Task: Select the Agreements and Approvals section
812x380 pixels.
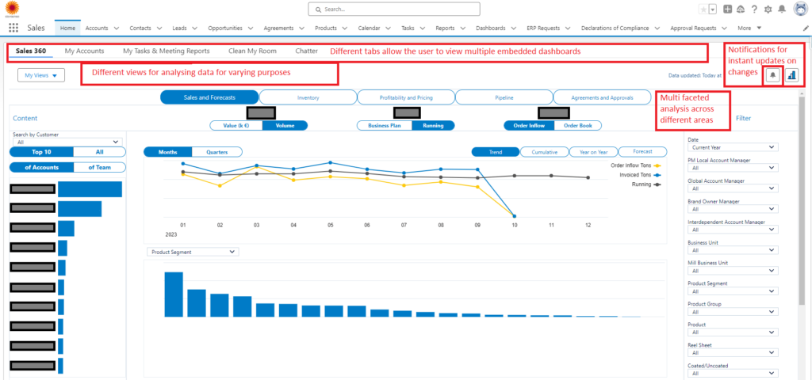Action: click(x=602, y=97)
